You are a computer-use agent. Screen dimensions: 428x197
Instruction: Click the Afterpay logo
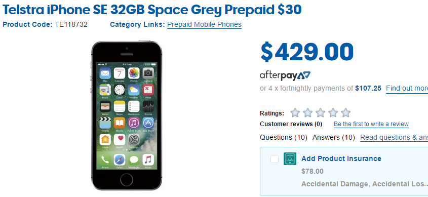pyautogui.click(x=285, y=76)
